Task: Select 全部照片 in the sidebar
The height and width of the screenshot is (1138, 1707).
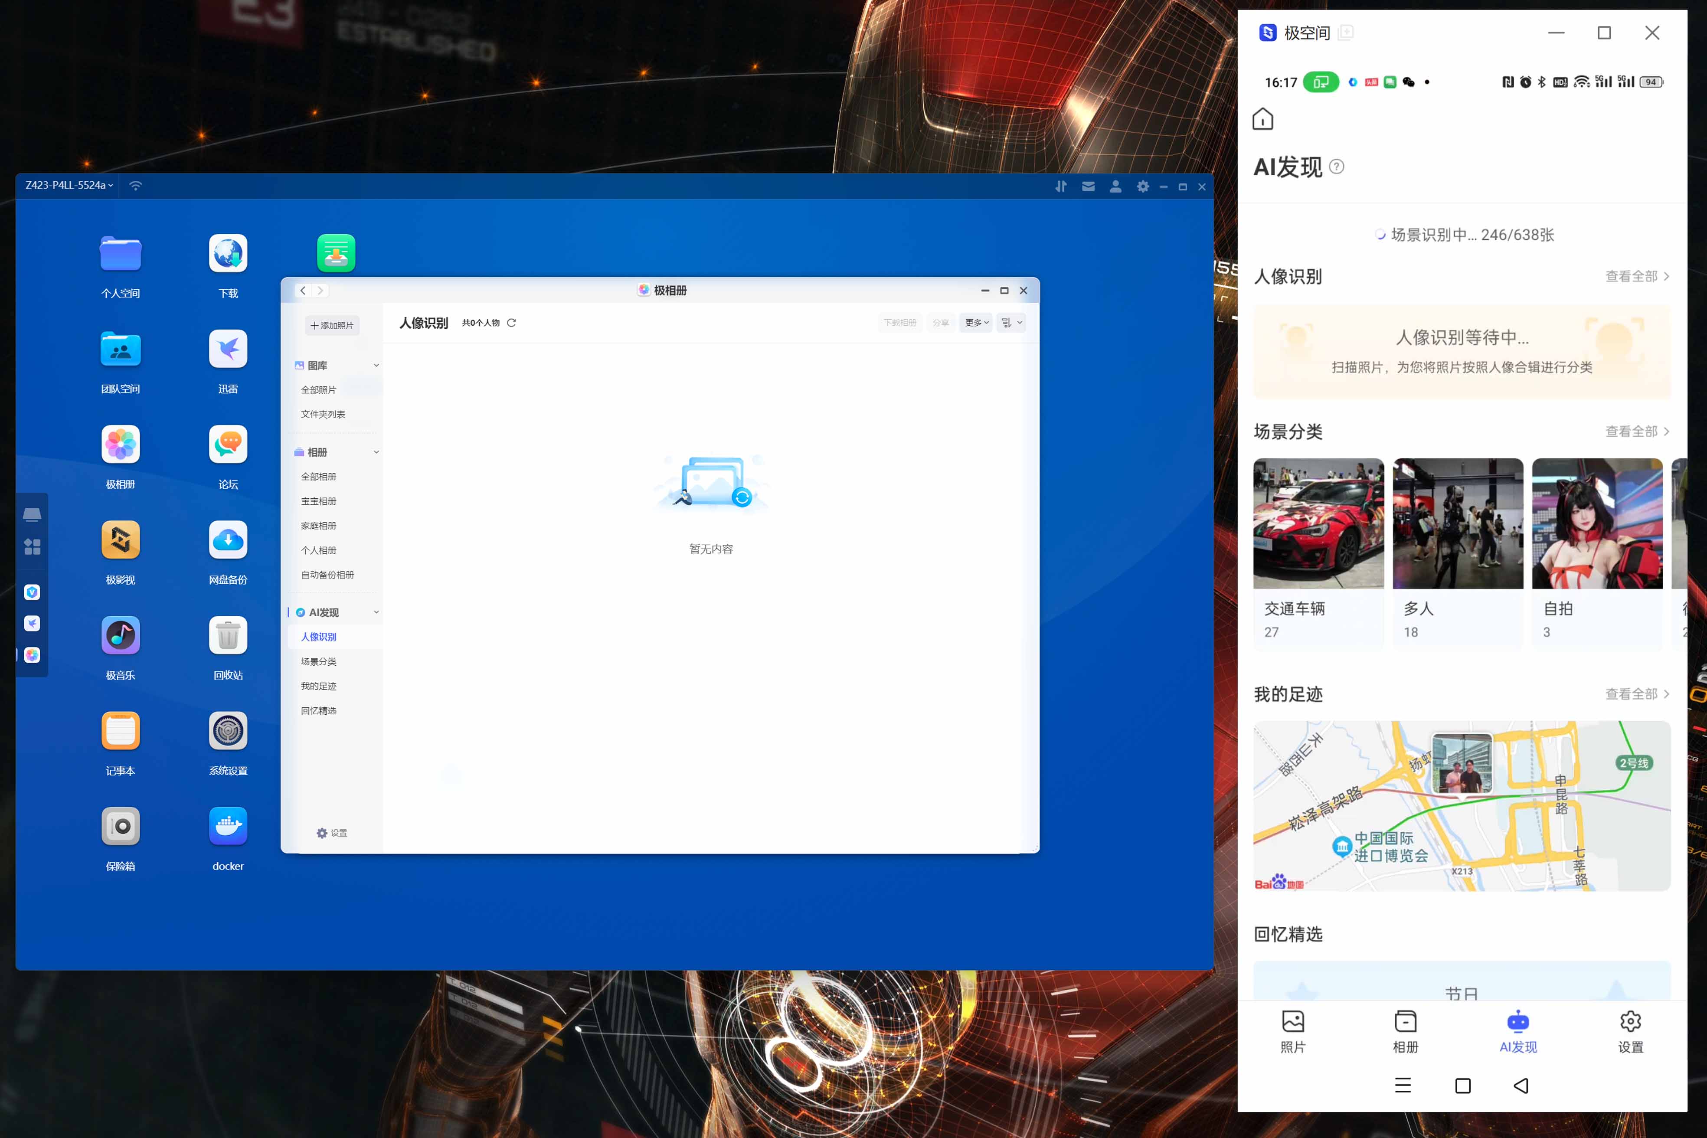Action: point(319,390)
